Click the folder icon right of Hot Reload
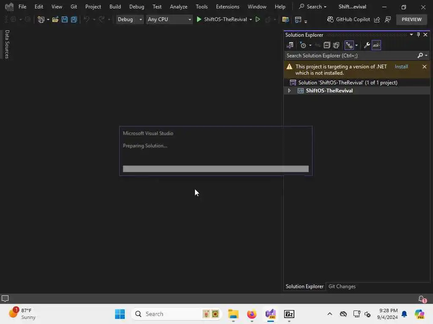Viewport: 433px width, 324px height. pos(285,19)
